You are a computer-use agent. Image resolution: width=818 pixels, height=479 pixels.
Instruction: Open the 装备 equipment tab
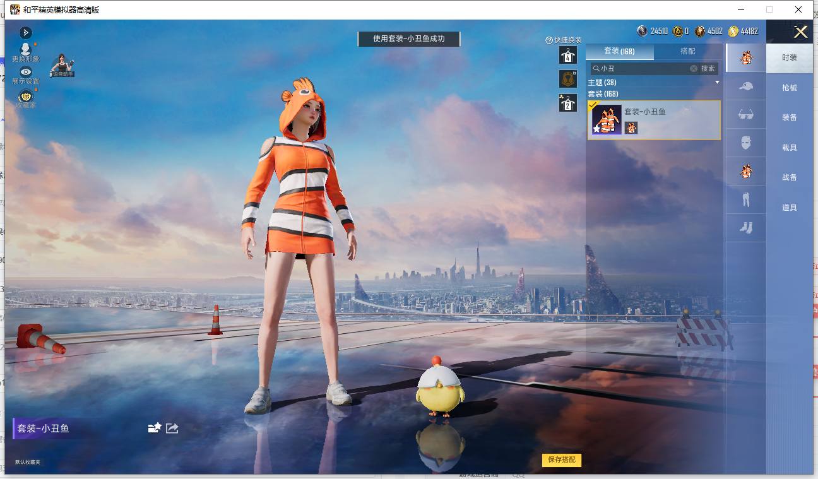pos(790,117)
